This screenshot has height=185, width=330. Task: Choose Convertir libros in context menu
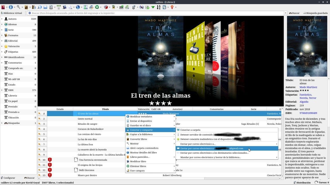click(x=151, y=139)
